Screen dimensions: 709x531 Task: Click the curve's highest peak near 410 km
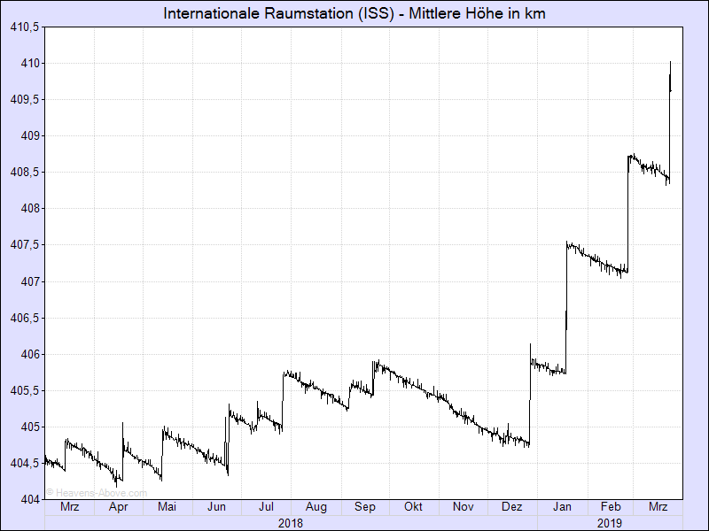pyautogui.click(x=671, y=63)
